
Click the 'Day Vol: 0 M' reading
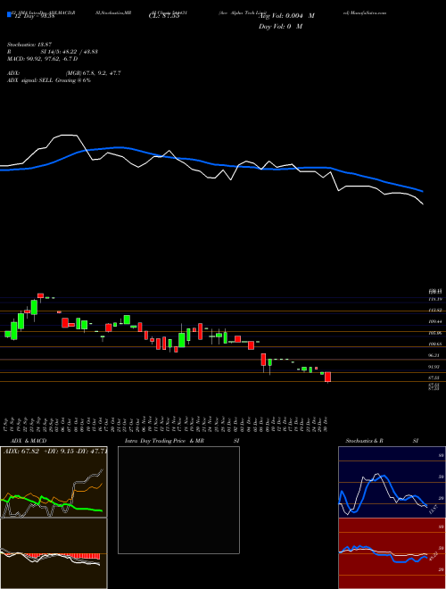pos(280,27)
